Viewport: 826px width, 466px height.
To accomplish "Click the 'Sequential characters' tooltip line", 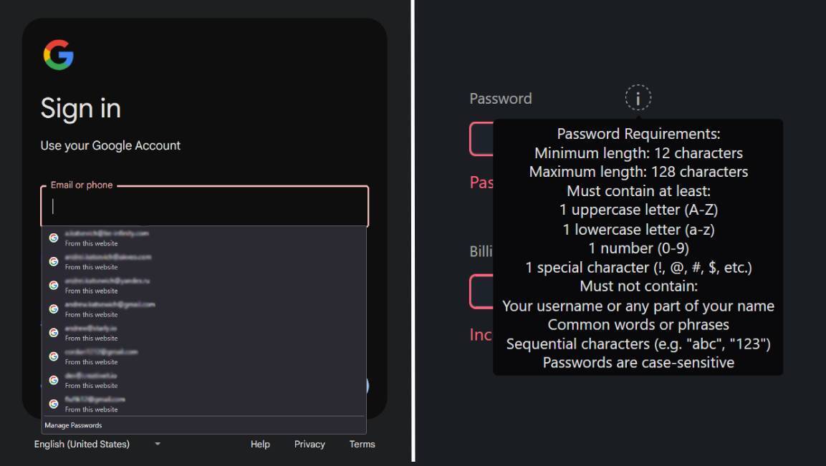I will 638,344.
